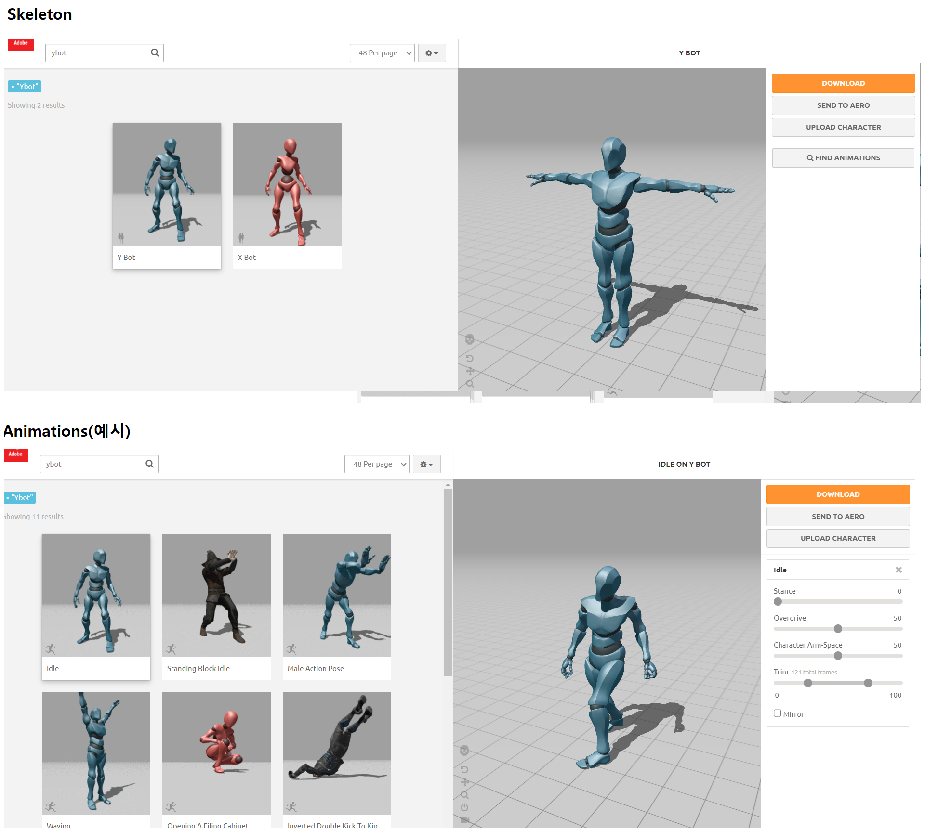This screenshot has width=925, height=830.
Task: Close the Idle animation settings panel
Action: [899, 570]
